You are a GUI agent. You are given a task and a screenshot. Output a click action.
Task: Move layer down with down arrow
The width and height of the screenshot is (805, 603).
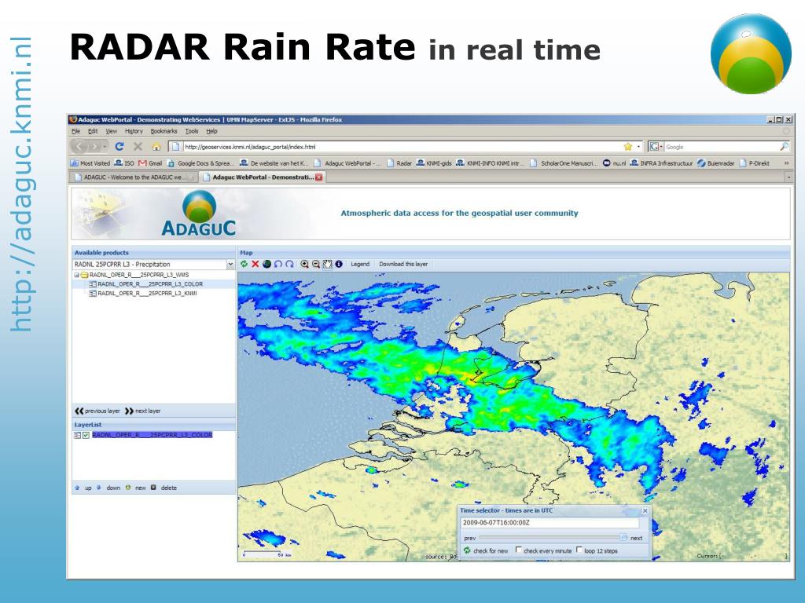pos(99,488)
